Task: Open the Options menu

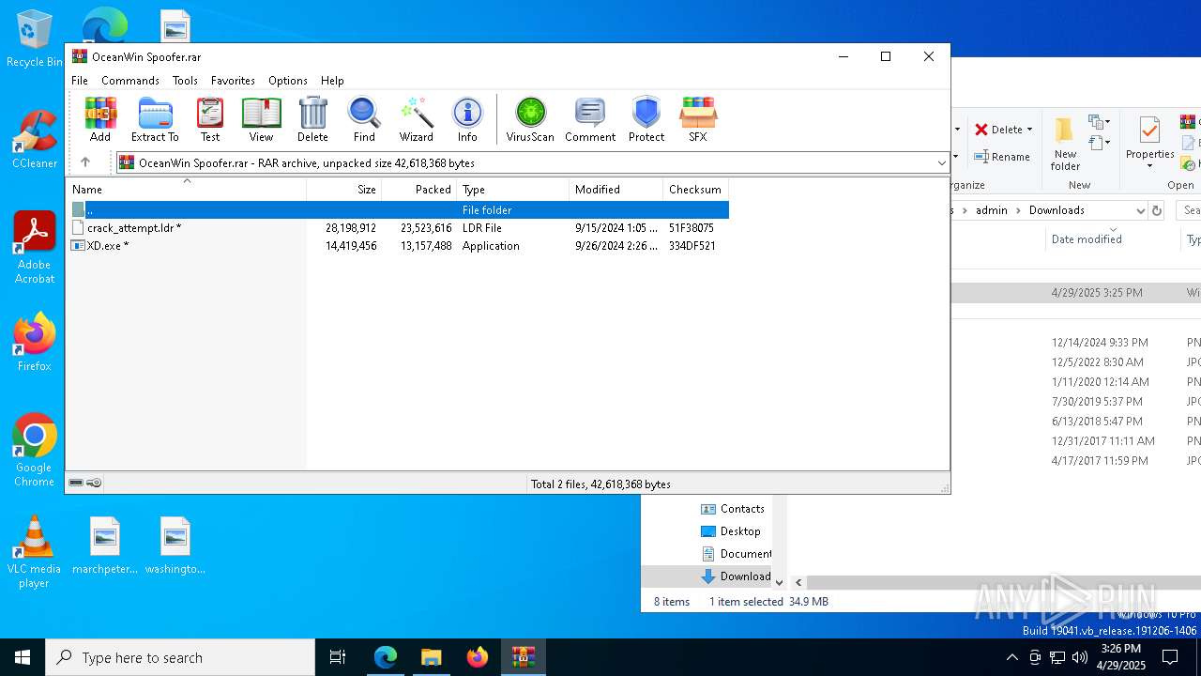Action: pos(288,81)
